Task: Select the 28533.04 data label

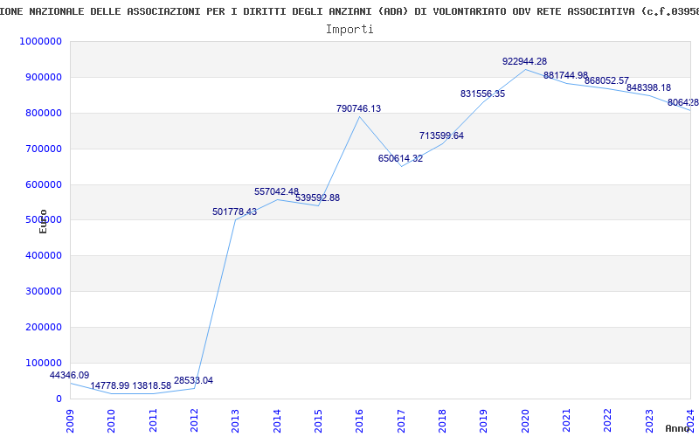Action: point(193,380)
